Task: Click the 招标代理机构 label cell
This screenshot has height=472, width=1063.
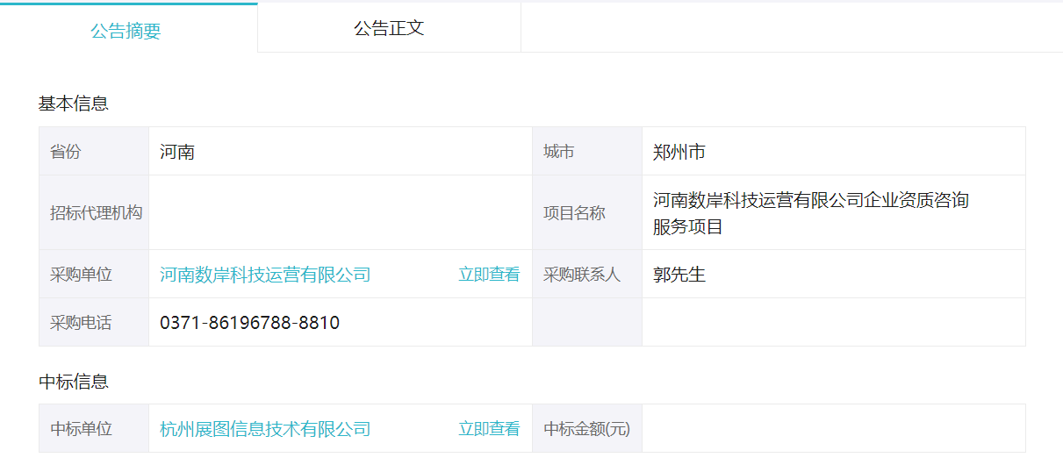Action: pyautogui.click(x=96, y=213)
